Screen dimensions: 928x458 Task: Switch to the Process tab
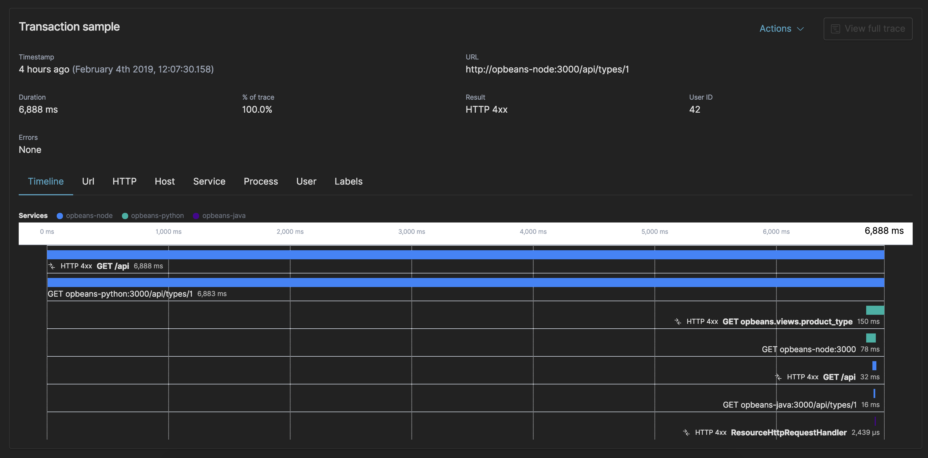261,181
